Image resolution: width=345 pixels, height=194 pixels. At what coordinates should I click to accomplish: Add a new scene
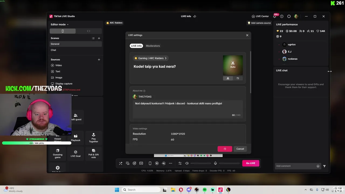click(99, 38)
